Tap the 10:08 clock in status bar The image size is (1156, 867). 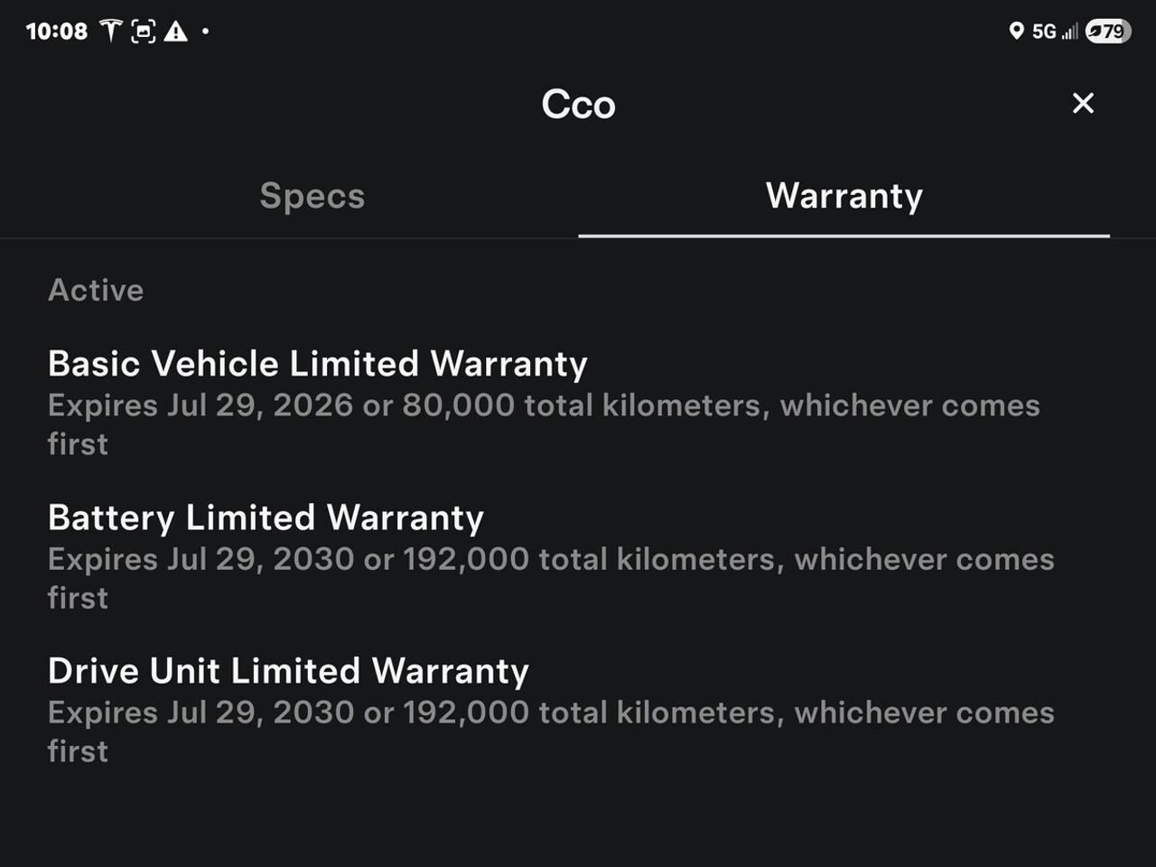[57, 32]
